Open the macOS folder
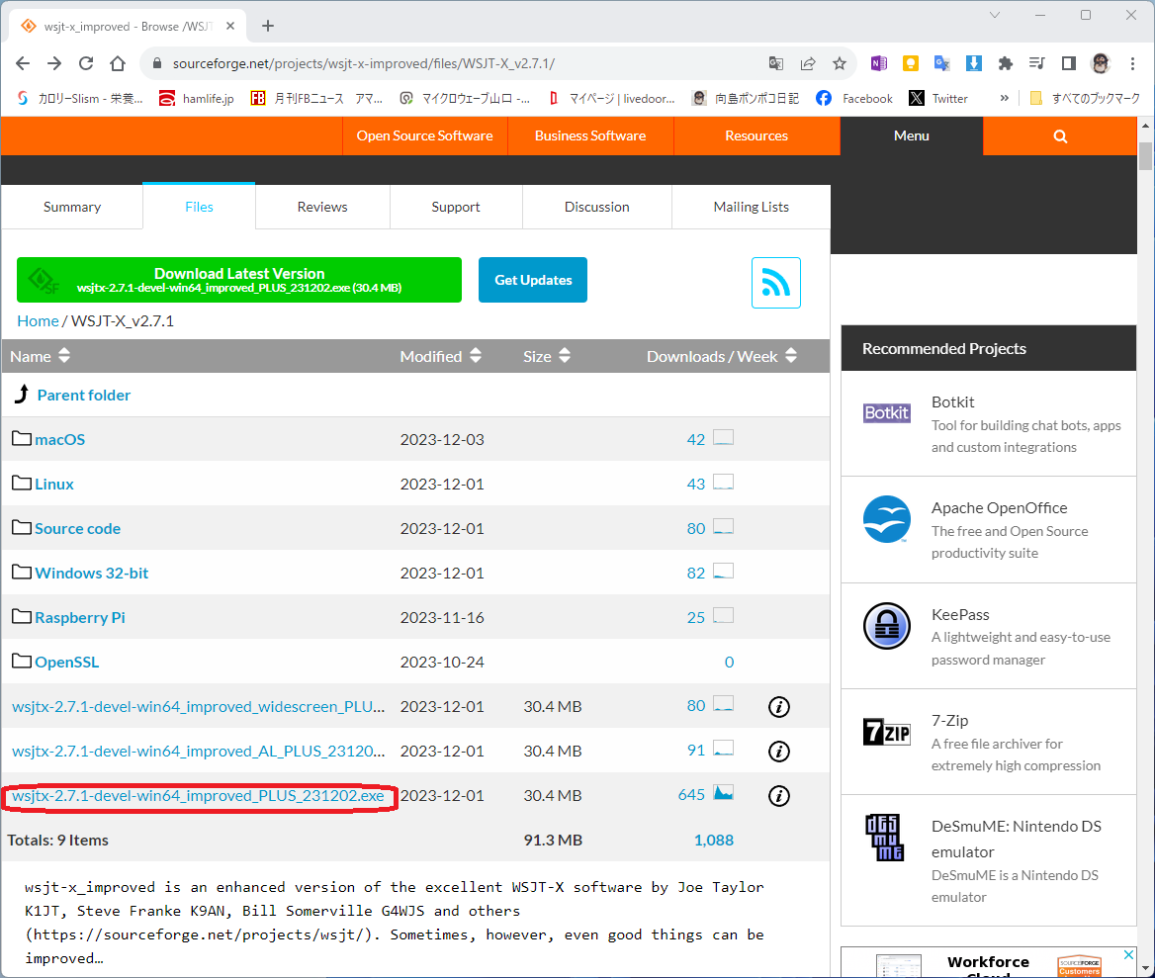 (59, 440)
